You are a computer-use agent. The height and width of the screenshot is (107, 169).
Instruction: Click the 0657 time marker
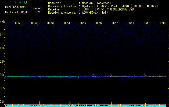pyautogui.click(x=115, y=23)
